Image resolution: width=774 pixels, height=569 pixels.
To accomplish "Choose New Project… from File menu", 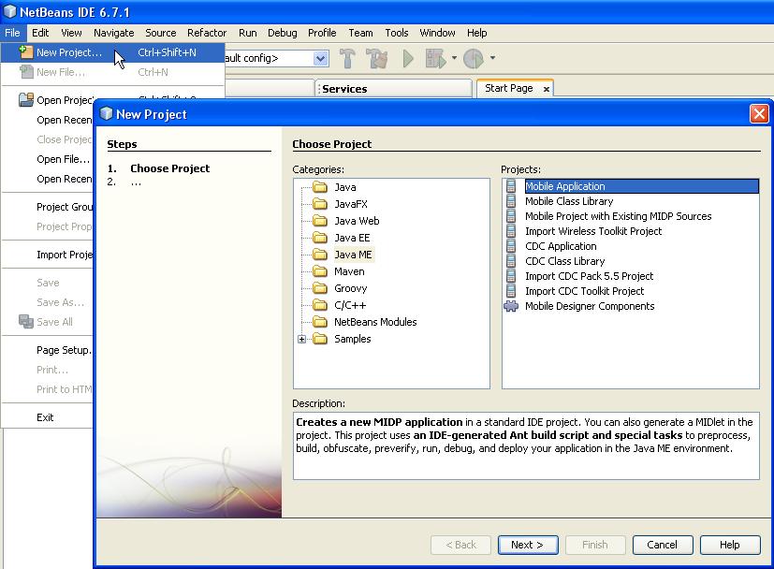I will 112,52.
